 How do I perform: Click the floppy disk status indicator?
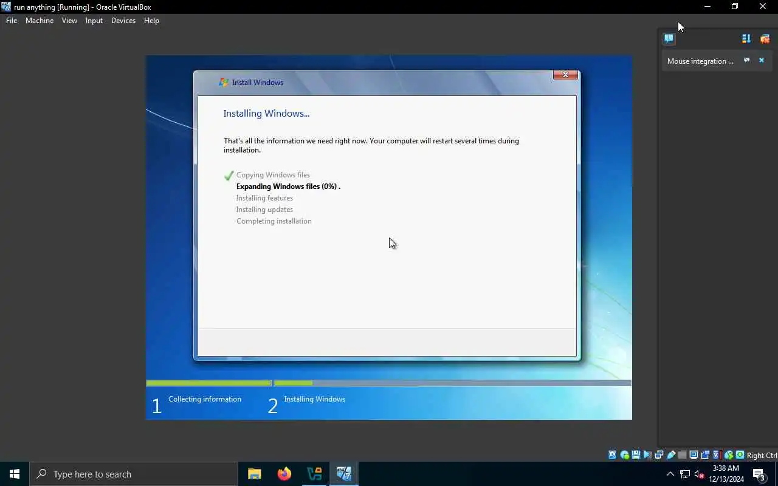(x=636, y=455)
